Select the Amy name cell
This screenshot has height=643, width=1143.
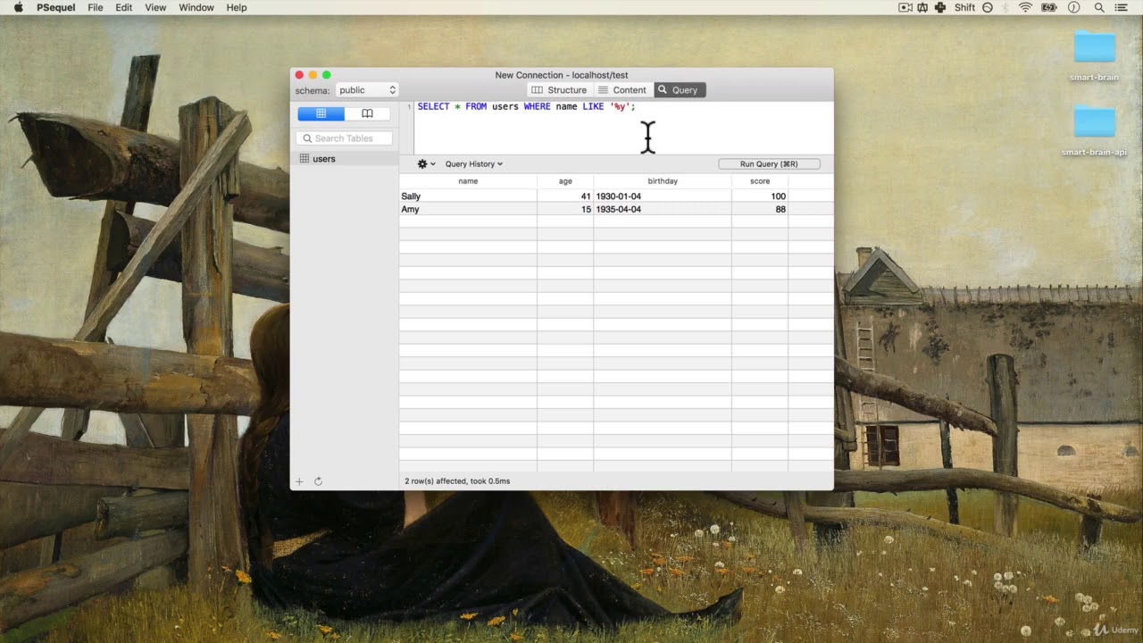(468, 209)
